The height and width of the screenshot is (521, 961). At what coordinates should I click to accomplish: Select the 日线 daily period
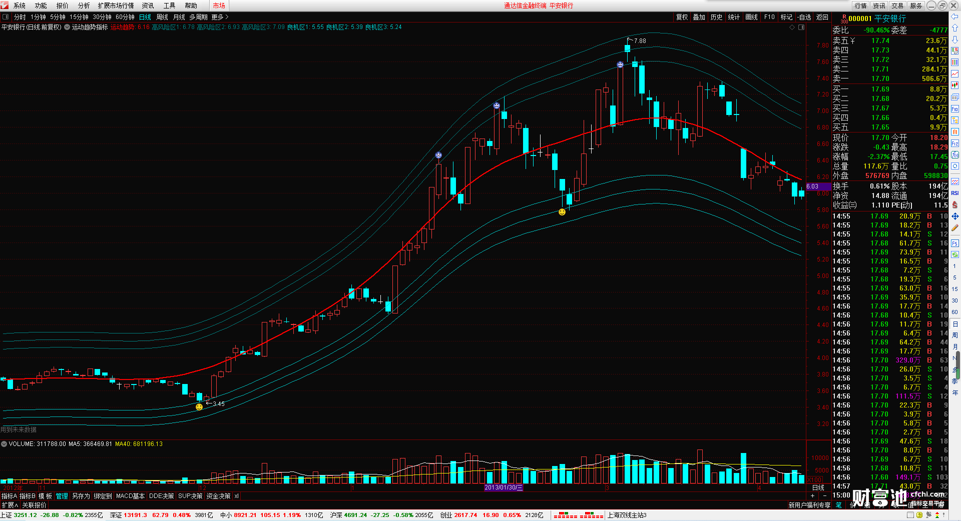click(x=145, y=17)
